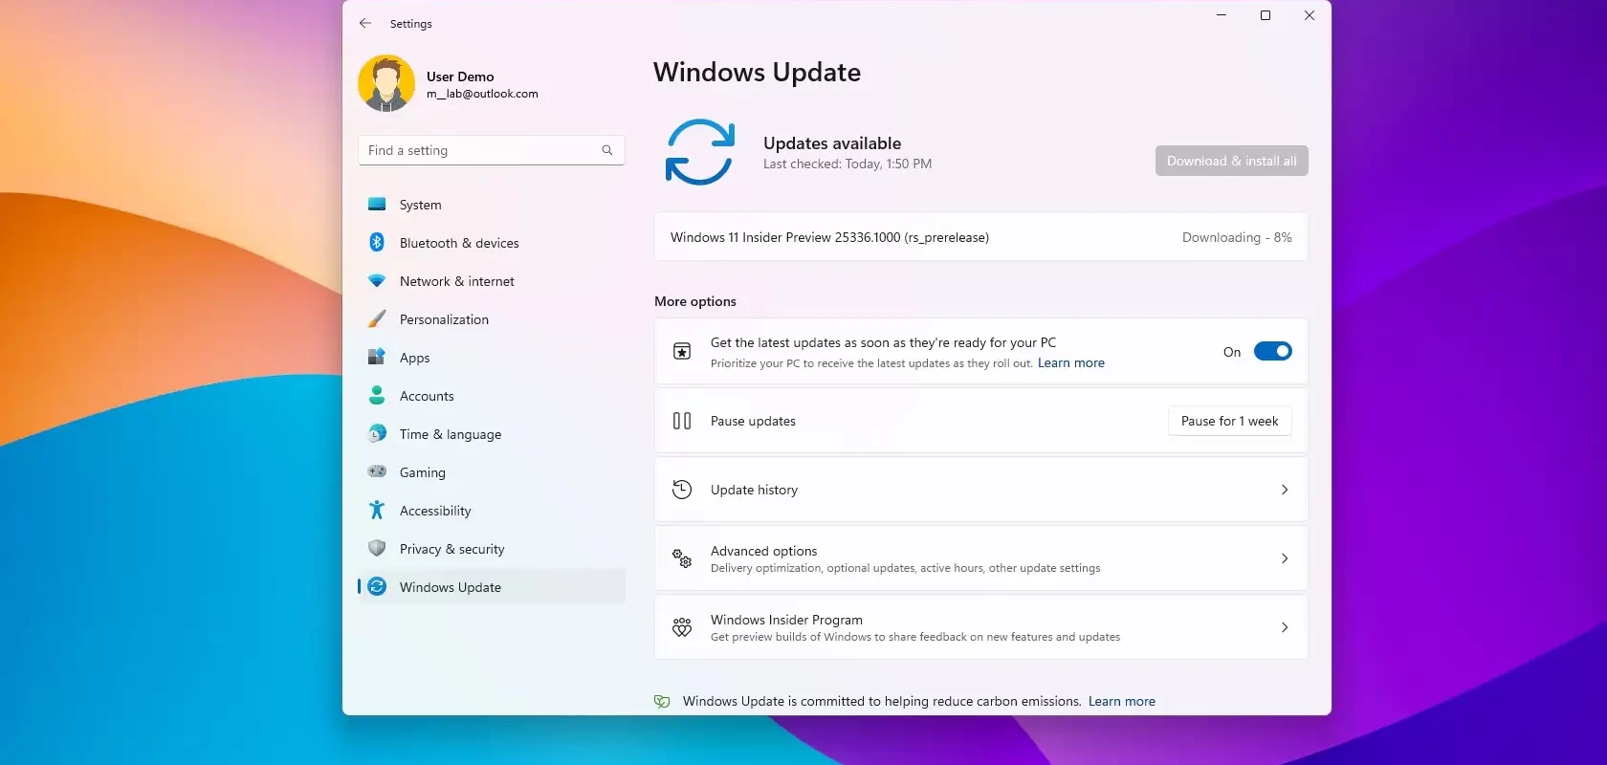Maximize the Settings window
1607x765 pixels.
coord(1266,15)
